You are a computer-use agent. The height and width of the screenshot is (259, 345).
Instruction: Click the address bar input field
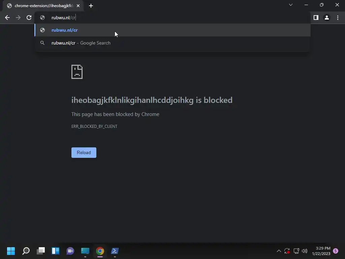click(172, 18)
